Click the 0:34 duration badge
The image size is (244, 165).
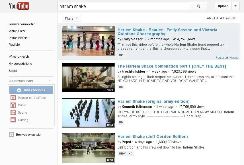110,125
